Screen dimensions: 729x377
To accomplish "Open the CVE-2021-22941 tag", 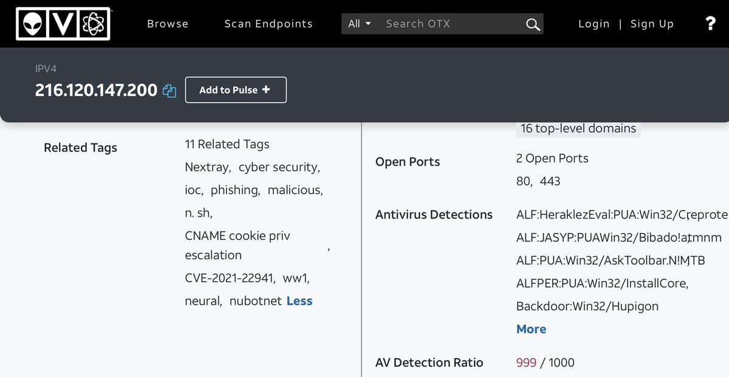I will (230, 278).
